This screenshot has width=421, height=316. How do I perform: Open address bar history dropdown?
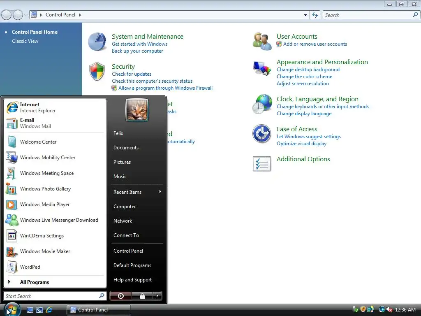(x=305, y=15)
